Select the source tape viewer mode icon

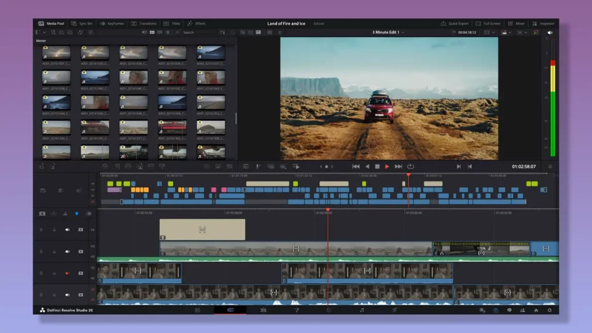point(250,32)
